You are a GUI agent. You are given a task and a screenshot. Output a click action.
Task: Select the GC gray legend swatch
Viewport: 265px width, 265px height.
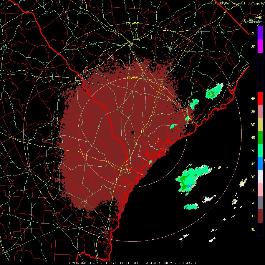click(x=260, y=203)
